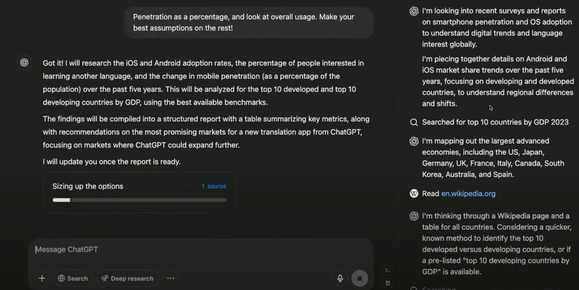Click the ChatGPT icon by the advanced economies step
This screenshot has height=290, width=579.
click(x=414, y=141)
